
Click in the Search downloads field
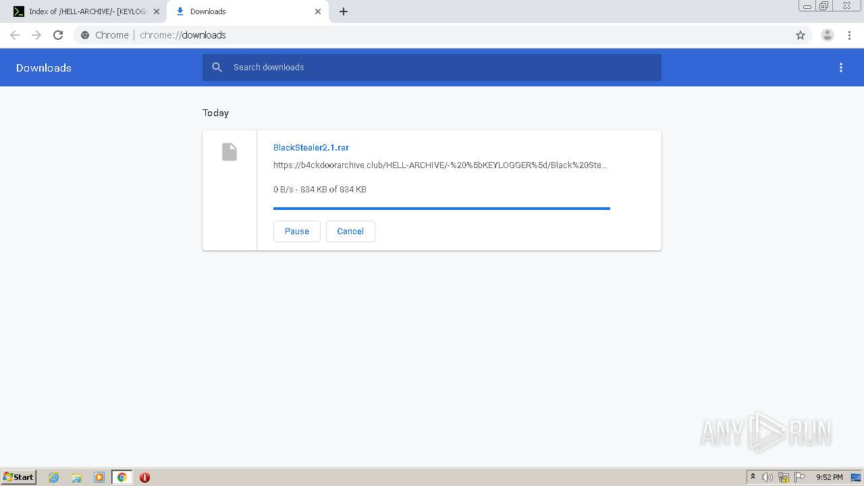pos(432,67)
